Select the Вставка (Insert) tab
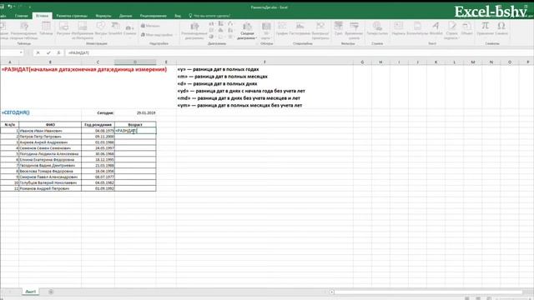Viewport: 534px width, 300px height. pyautogui.click(x=42, y=16)
